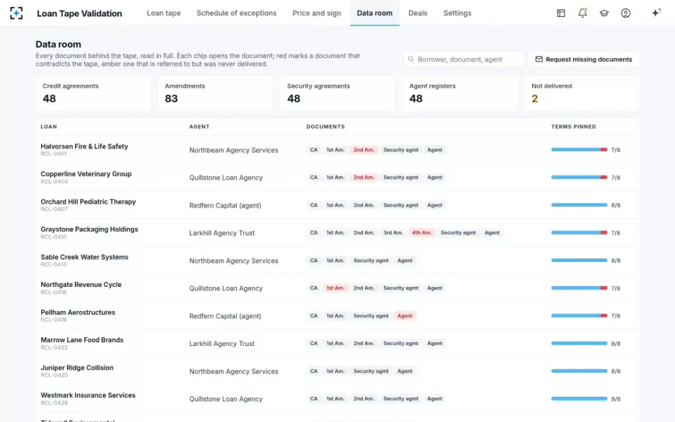Open Halvorsen Fire & Life Safety loan
Viewport: 675px width, 422px height.
coord(84,146)
